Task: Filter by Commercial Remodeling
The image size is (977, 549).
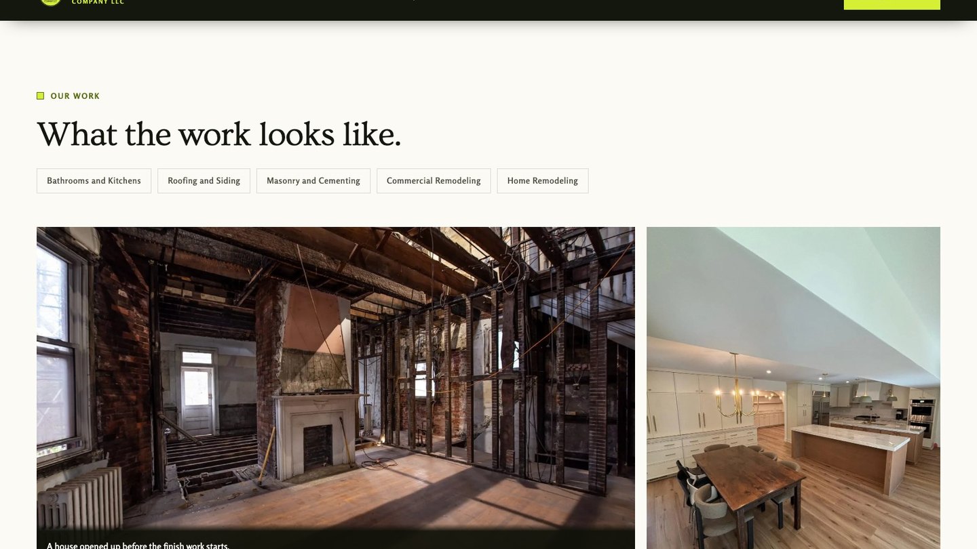Action: [434, 181]
